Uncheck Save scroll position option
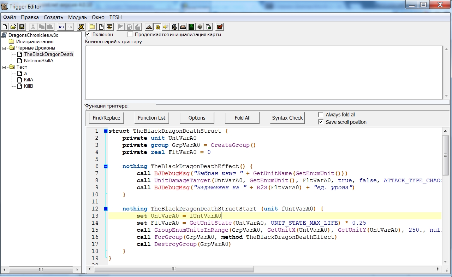The image size is (452, 277). tap(321, 122)
